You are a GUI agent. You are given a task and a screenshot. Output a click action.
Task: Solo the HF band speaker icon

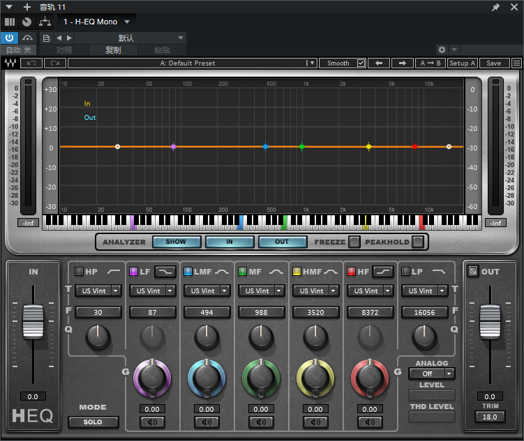370,422
